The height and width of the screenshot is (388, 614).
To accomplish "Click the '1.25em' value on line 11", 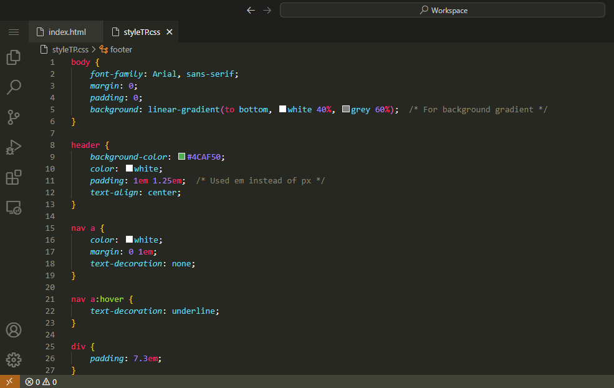I will click(167, 181).
